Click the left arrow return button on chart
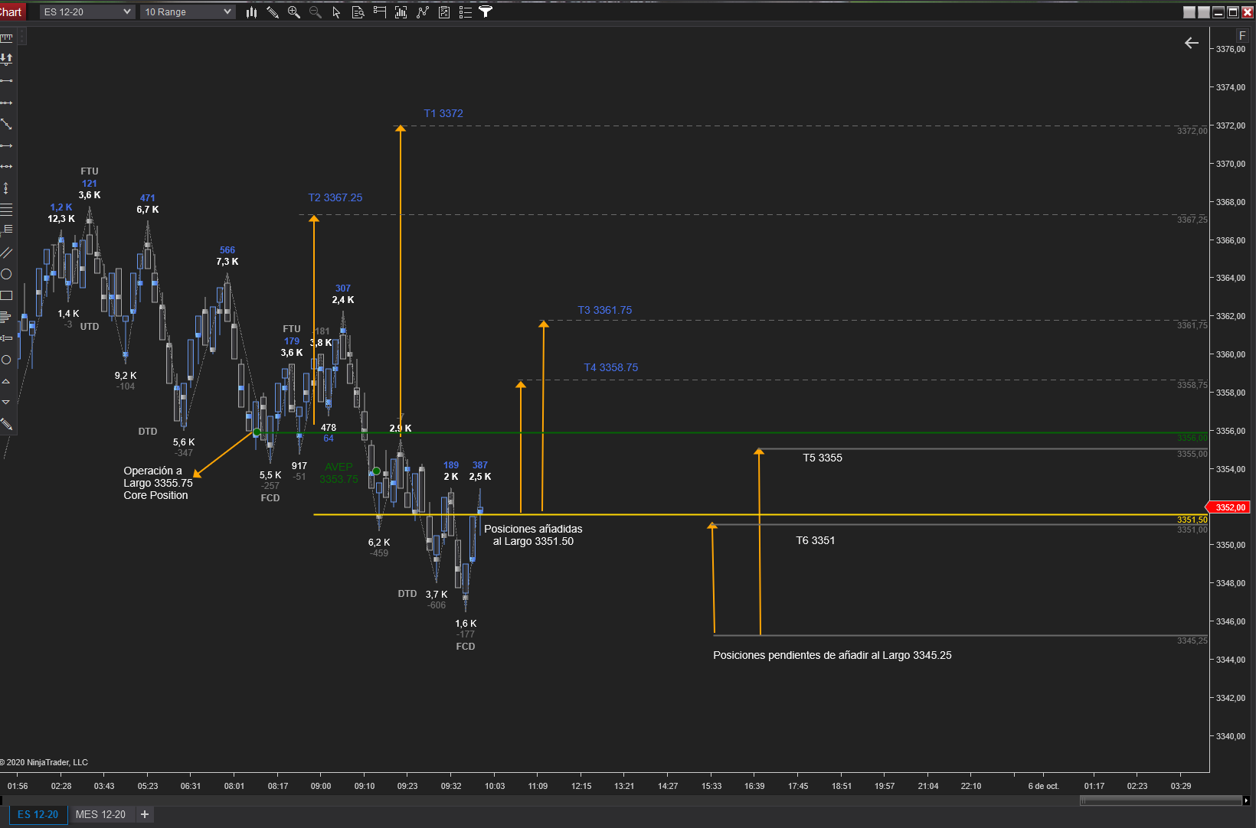The height and width of the screenshot is (828, 1256). tap(1192, 43)
